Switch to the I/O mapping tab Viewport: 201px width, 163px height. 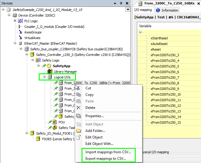[x=143, y=10]
